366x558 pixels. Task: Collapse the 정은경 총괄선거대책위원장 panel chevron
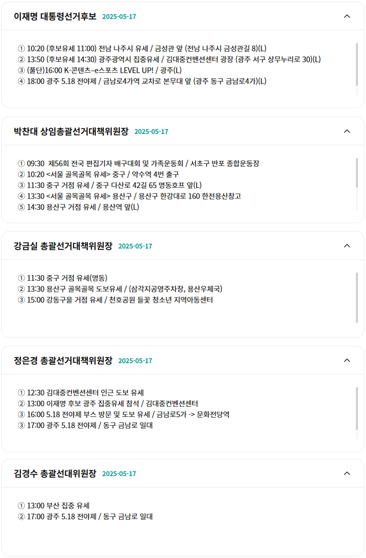click(347, 360)
